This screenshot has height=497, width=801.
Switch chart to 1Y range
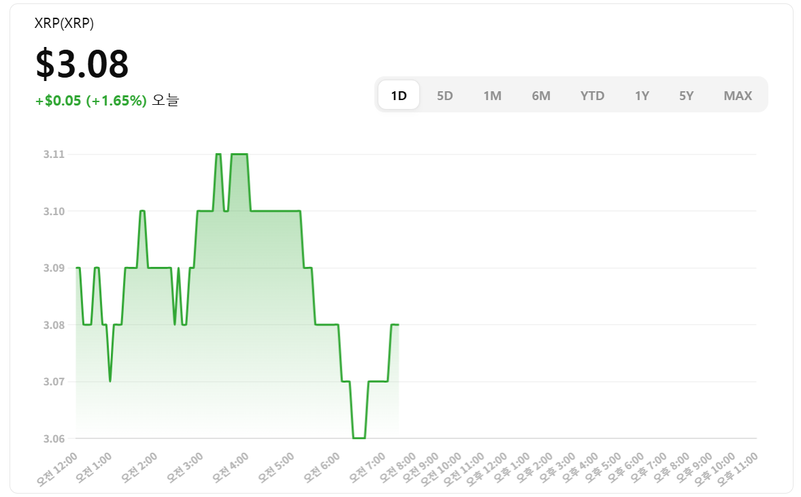(642, 95)
